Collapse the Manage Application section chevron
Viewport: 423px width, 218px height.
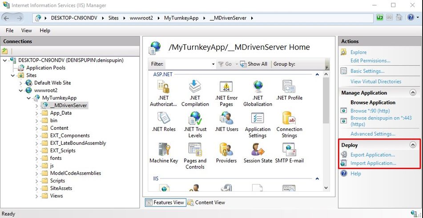pos(413,93)
